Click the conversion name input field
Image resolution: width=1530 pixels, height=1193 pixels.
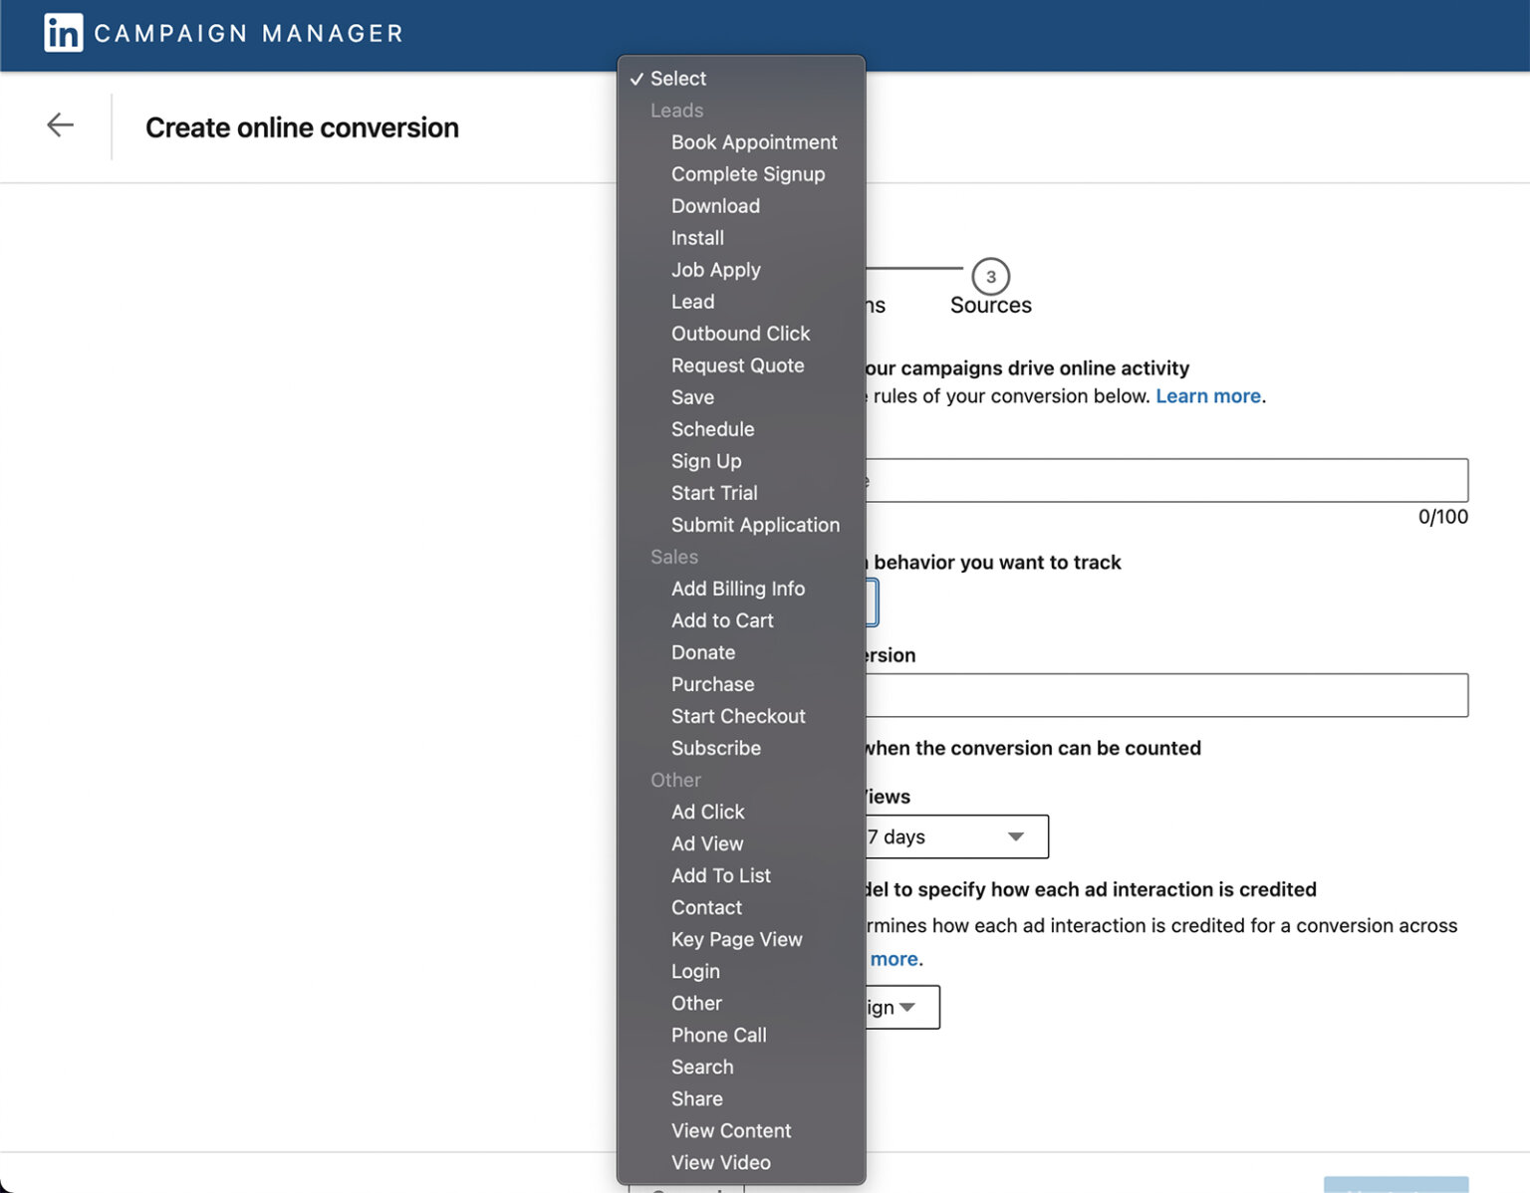coord(1165,481)
